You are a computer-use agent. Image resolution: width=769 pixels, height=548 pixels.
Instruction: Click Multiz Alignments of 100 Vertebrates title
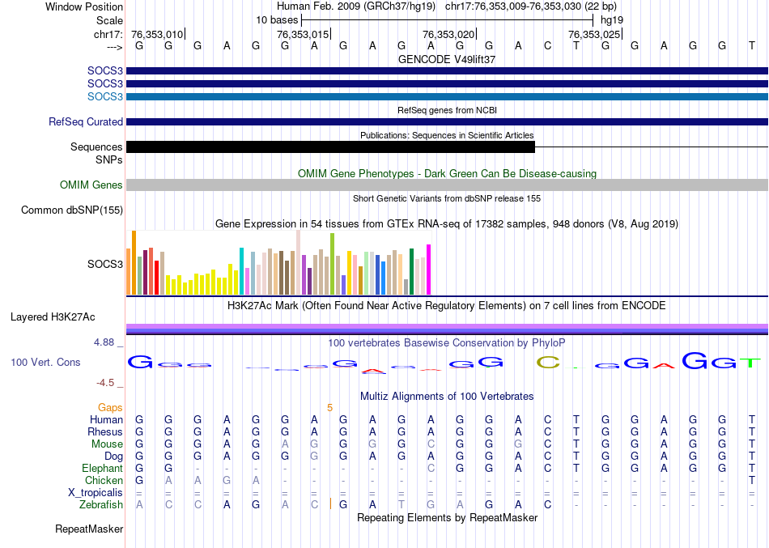pos(447,397)
